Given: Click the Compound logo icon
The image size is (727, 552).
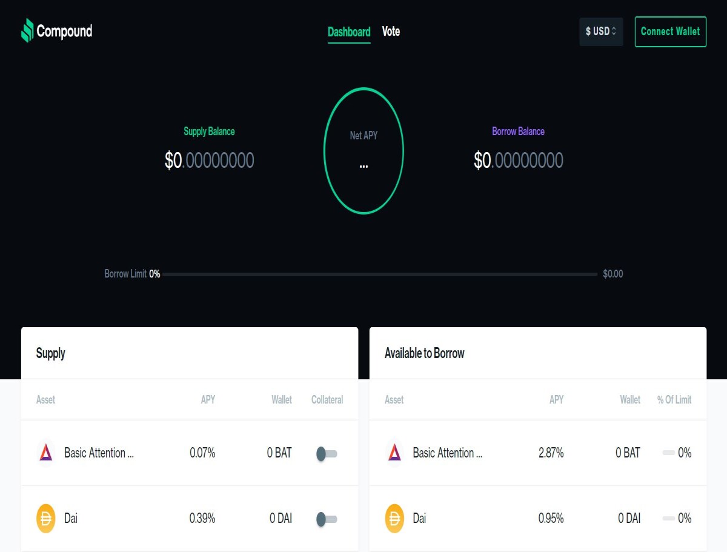Looking at the screenshot, I should pyautogui.click(x=27, y=30).
